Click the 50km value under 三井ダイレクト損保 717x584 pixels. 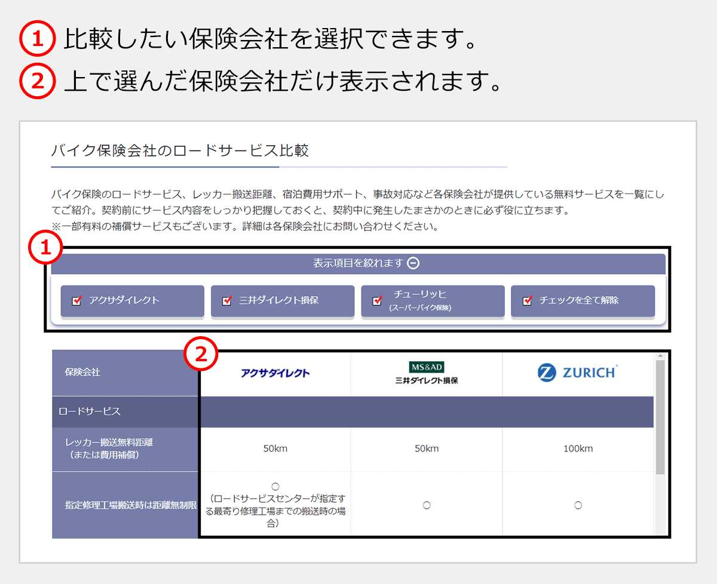click(x=427, y=448)
